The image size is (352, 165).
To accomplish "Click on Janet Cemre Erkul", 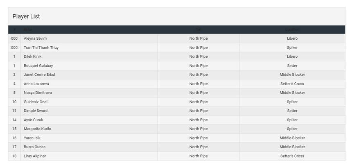I will coord(39,75).
